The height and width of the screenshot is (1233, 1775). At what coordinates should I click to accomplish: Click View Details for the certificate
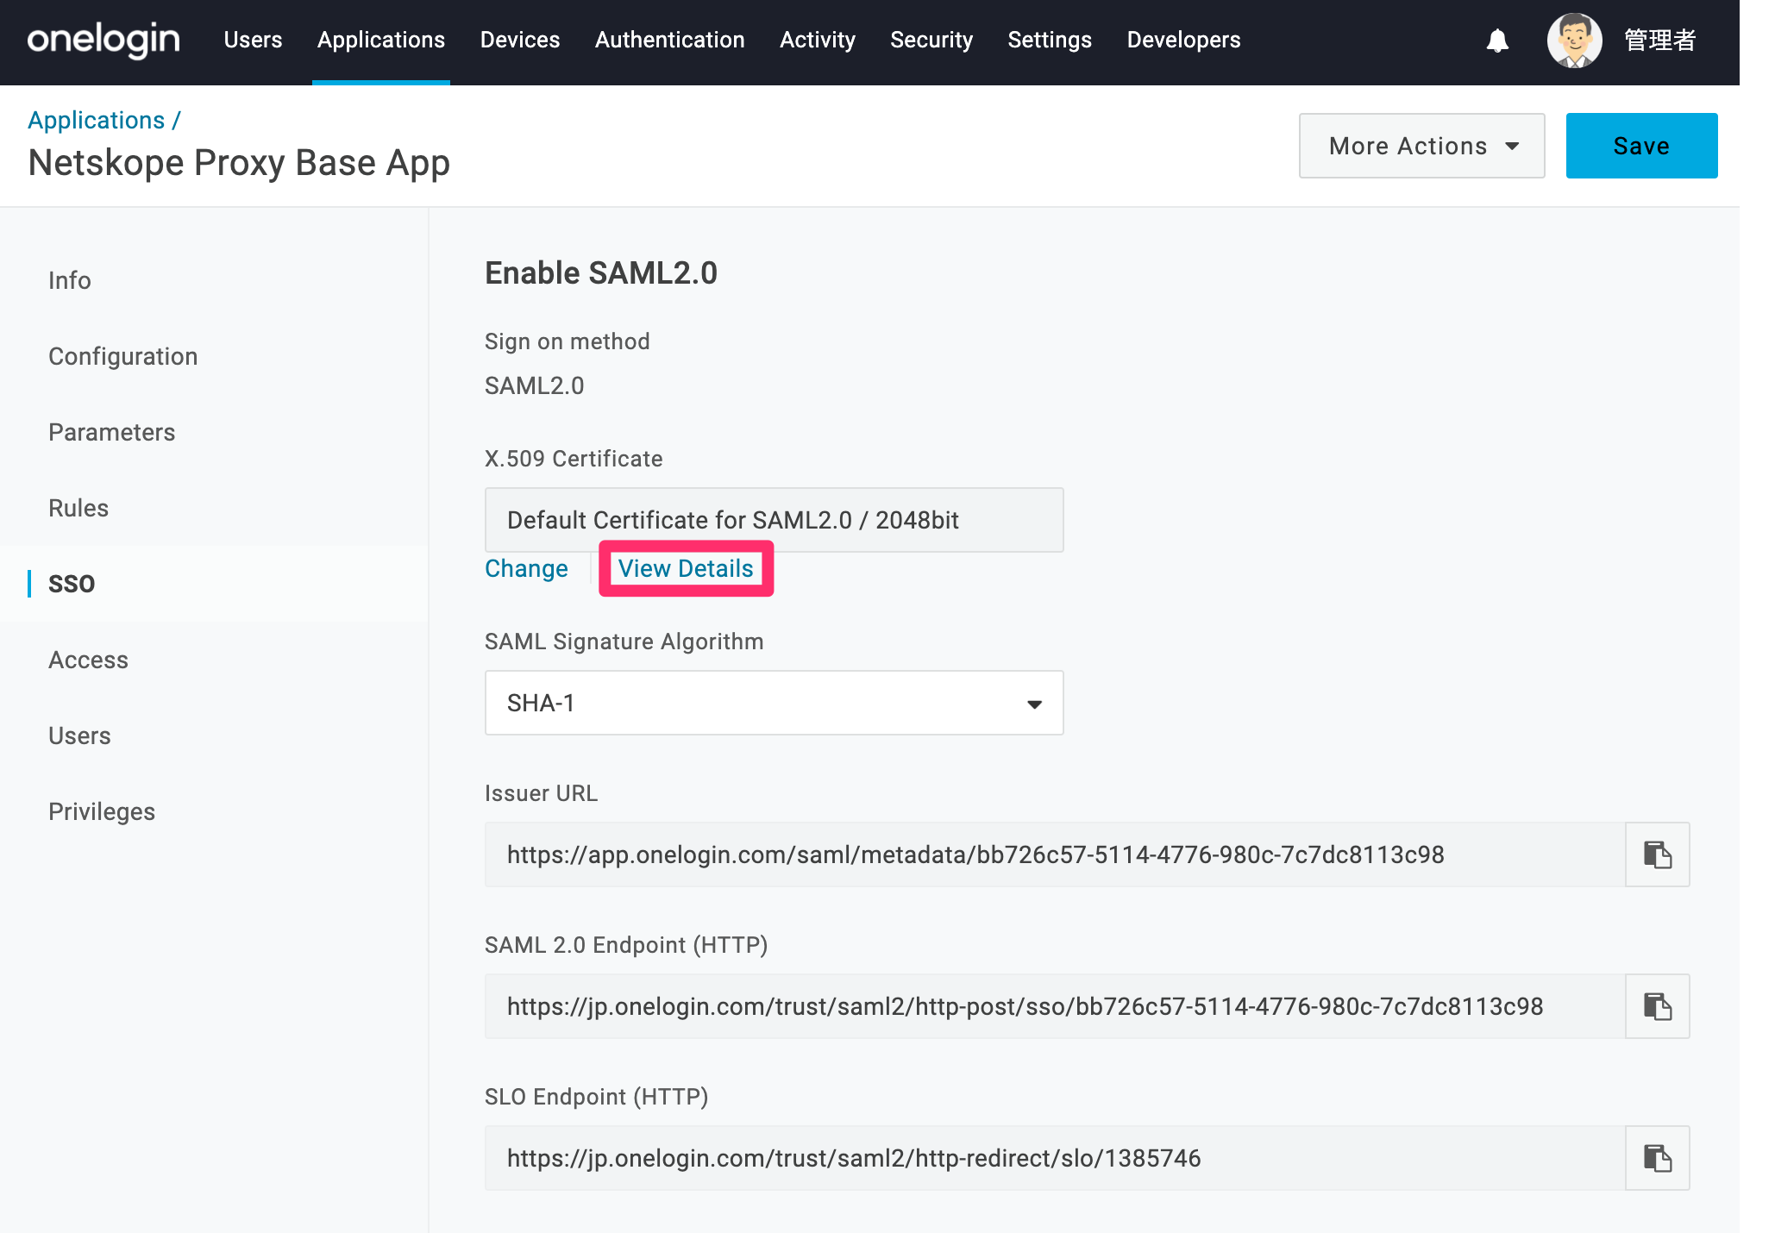point(686,569)
